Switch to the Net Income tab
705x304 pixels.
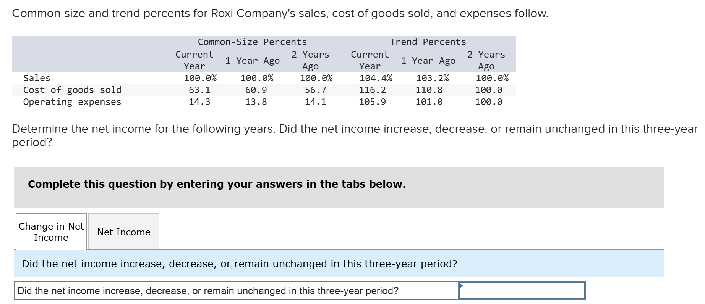coord(123,232)
